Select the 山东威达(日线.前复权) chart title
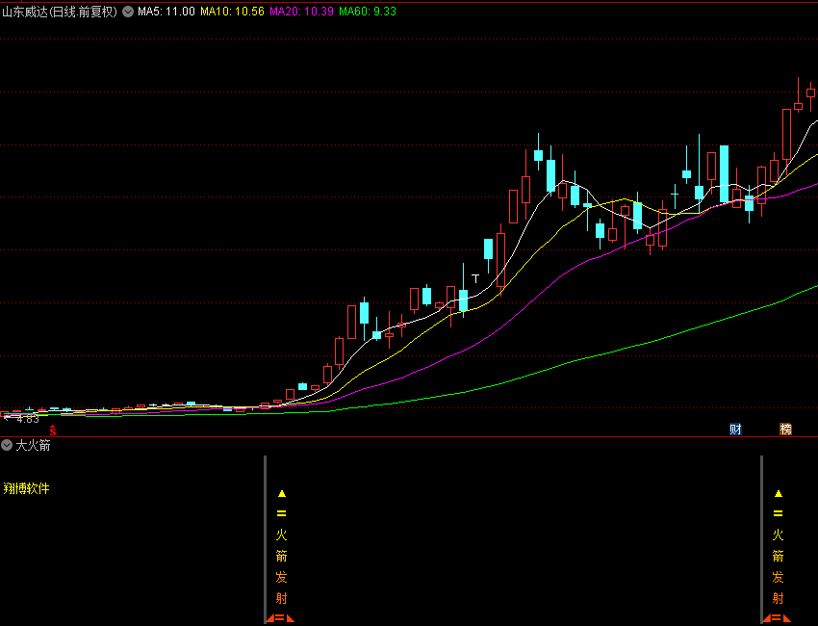 tap(60, 12)
